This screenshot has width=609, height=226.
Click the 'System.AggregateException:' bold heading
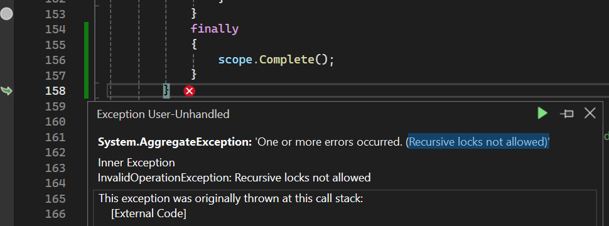point(175,142)
